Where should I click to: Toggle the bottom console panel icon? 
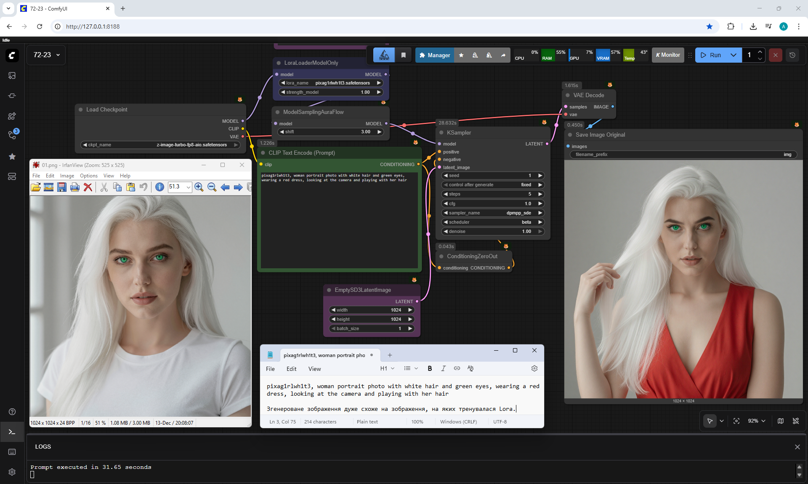click(12, 432)
